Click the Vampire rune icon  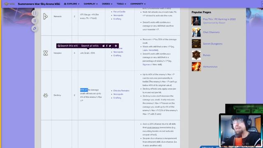tap(46, 53)
